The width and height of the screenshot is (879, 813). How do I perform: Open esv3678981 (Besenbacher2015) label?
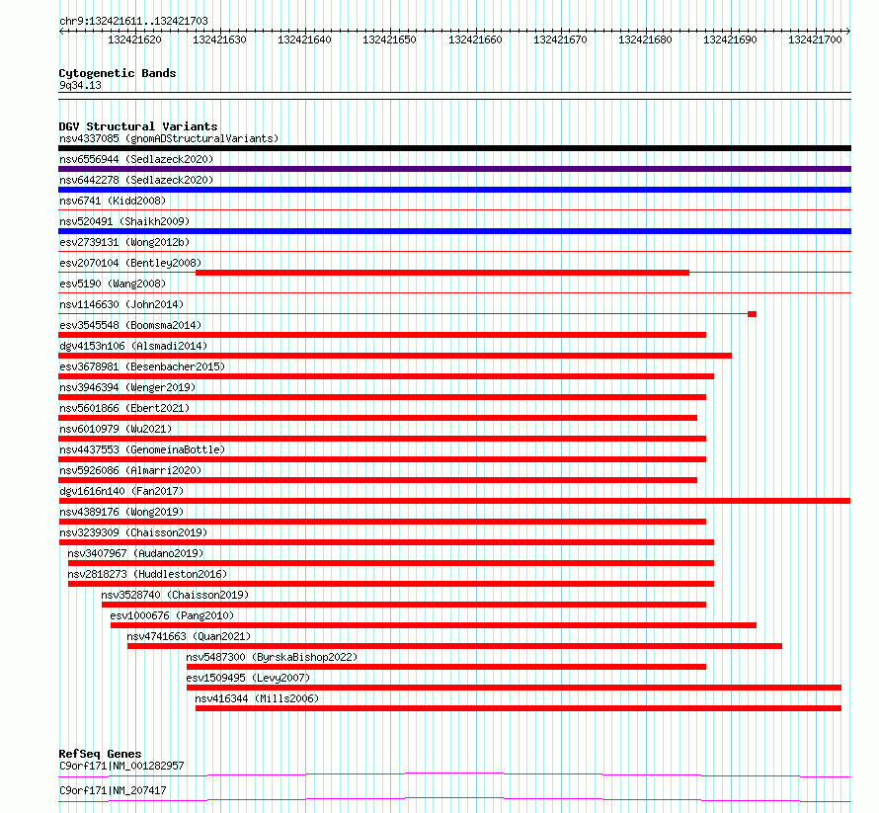(x=142, y=366)
